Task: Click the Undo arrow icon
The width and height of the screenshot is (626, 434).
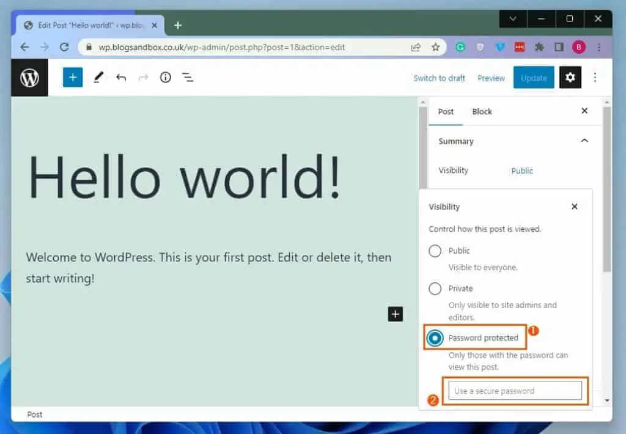Action: click(121, 77)
